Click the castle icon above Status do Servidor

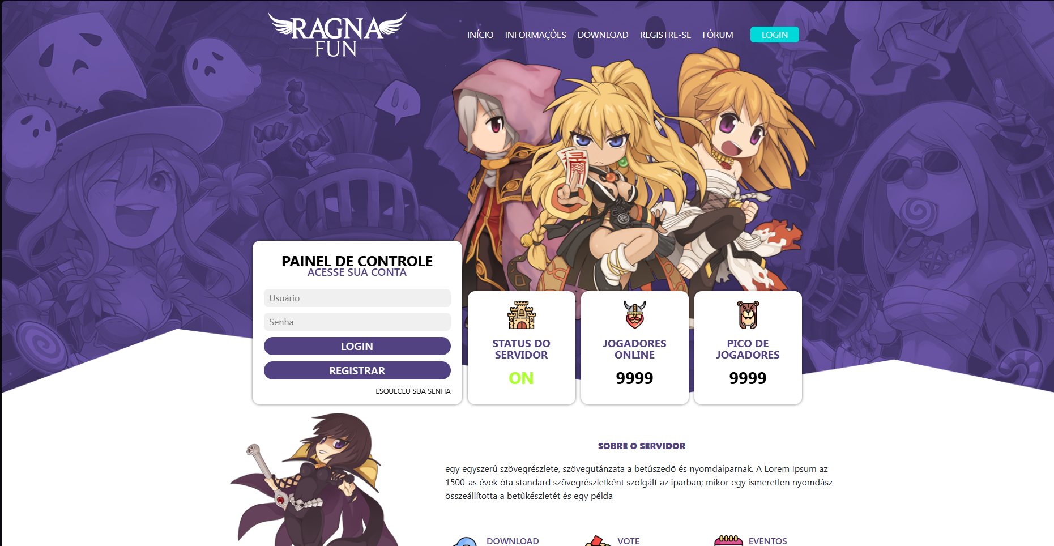click(521, 315)
